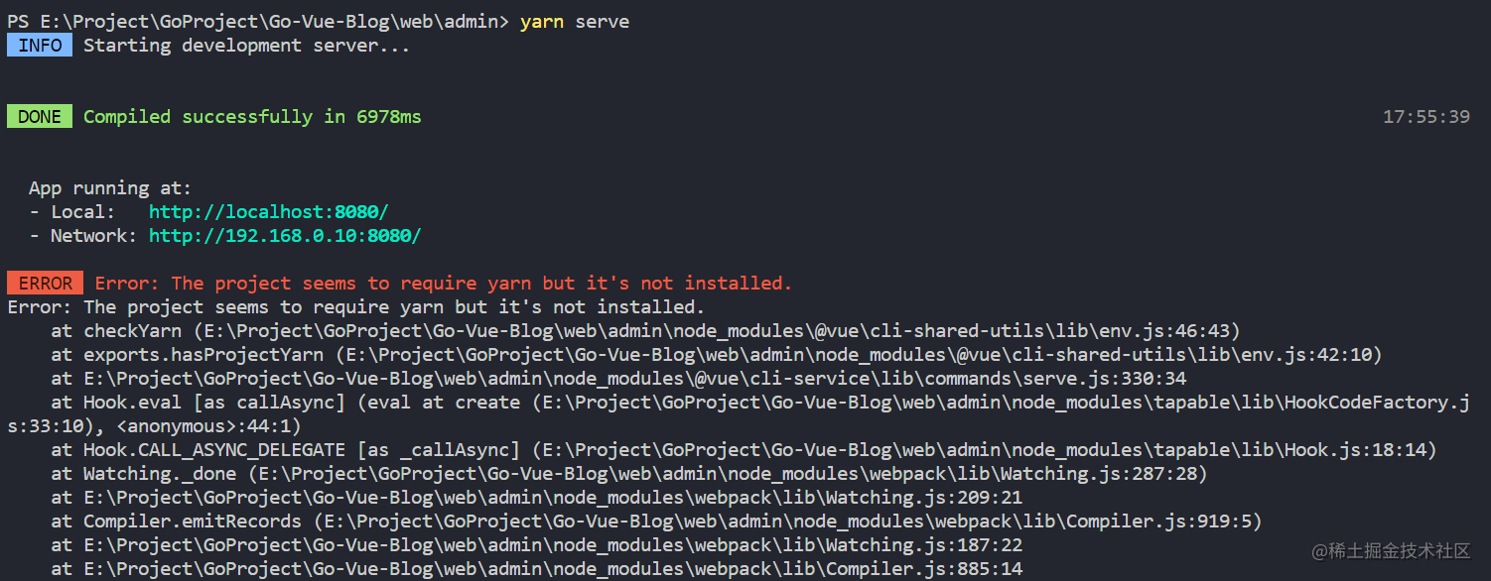This screenshot has width=1491, height=581.
Task: Select the yarn serve command text
Action: 574,21
